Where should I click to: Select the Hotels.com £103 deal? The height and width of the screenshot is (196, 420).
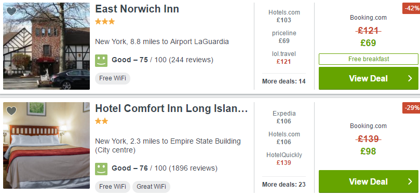pyautogui.click(x=284, y=16)
